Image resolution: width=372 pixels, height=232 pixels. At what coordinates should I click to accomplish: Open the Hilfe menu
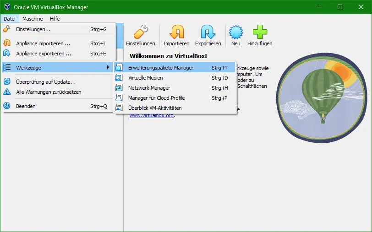(55, 19)
